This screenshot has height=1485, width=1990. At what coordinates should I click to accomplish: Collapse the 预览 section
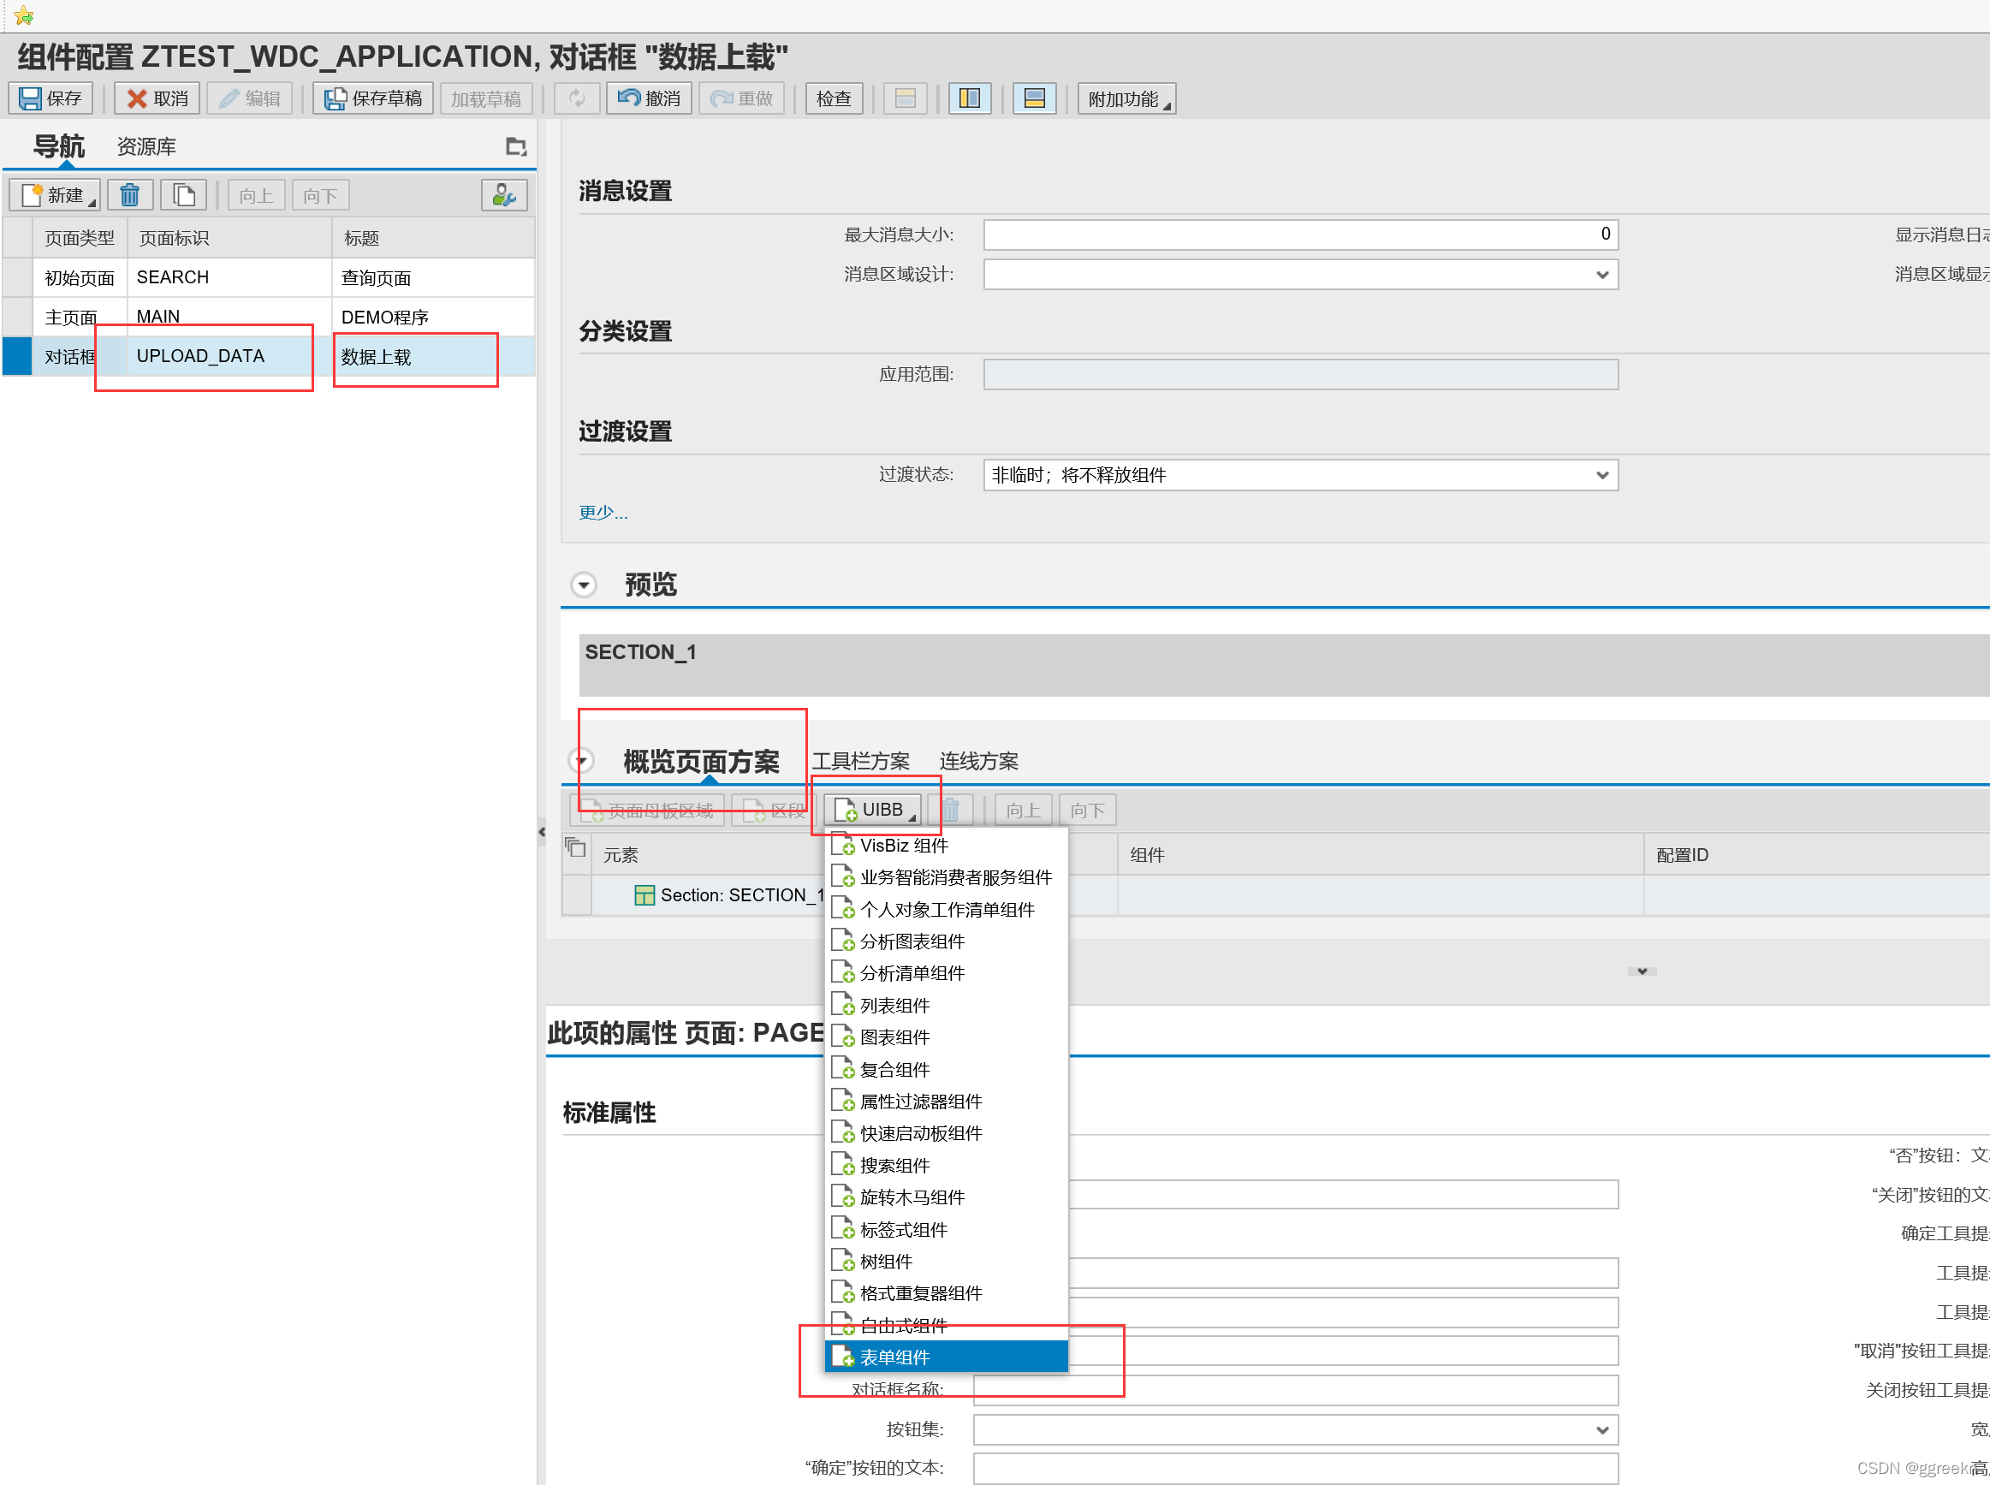point(584,585)
